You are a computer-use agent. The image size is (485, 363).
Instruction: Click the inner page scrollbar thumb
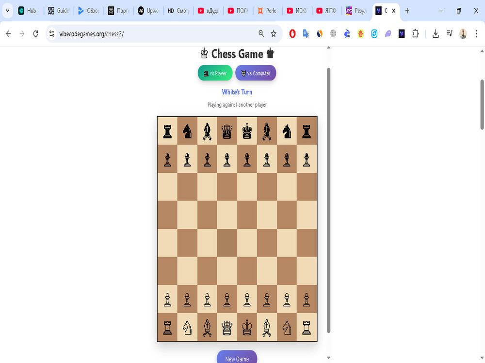[328, 200]
